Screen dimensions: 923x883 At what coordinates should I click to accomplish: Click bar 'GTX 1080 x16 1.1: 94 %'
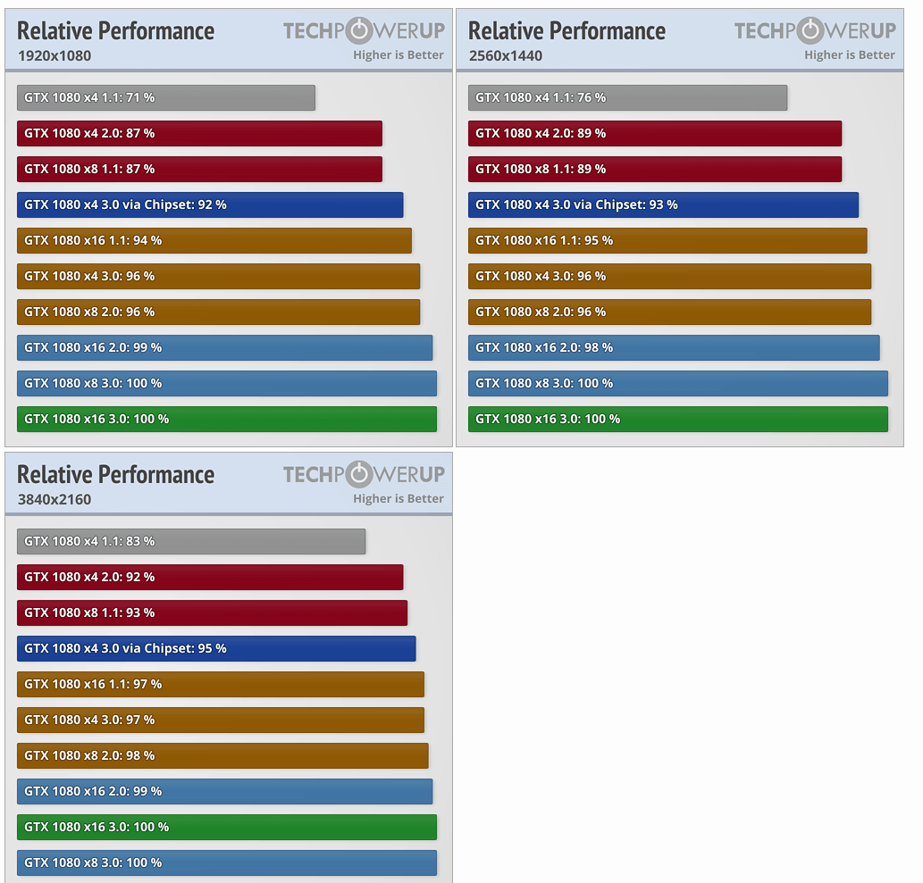click(x=214, y=240)
